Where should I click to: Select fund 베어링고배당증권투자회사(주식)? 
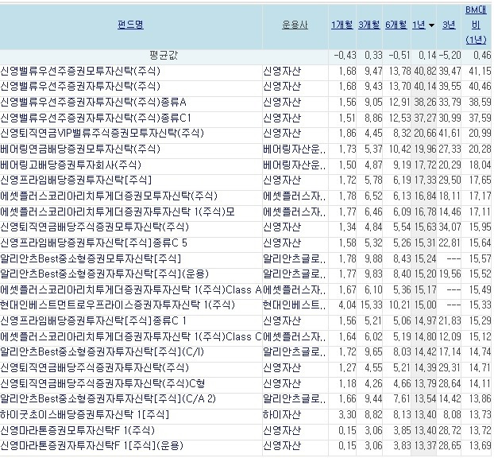71,165
